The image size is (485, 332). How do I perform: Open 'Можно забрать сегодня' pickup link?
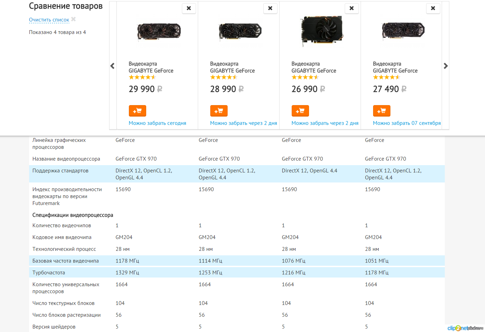coord(157,123)
